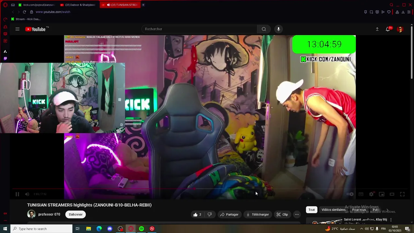414x233 pixels.
Task: Pin the page using the pinboard icon
Action: point(365,12)
